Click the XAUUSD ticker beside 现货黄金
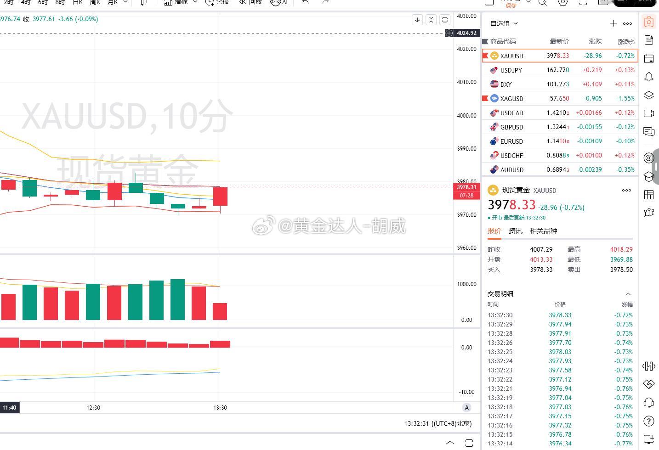 [545, 191]
